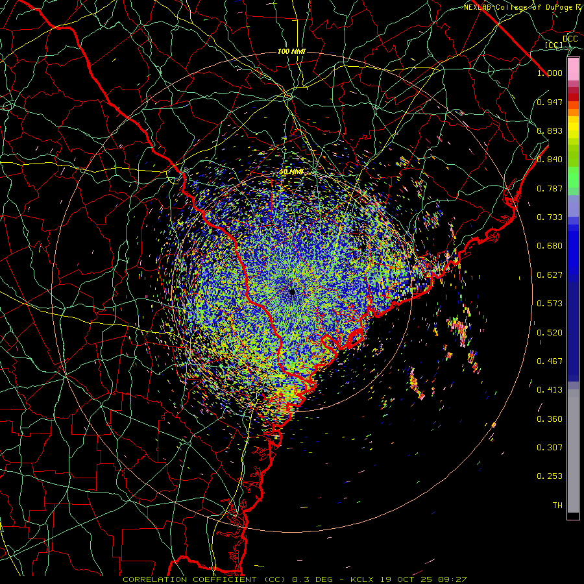The height and width of the screenshot is (584, 584).
Task: Click the "DCC" label above the color scale
Action: (570, 39)
